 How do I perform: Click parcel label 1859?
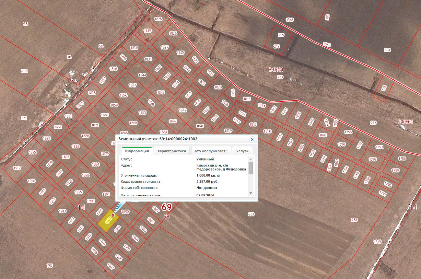click(114, 105)
